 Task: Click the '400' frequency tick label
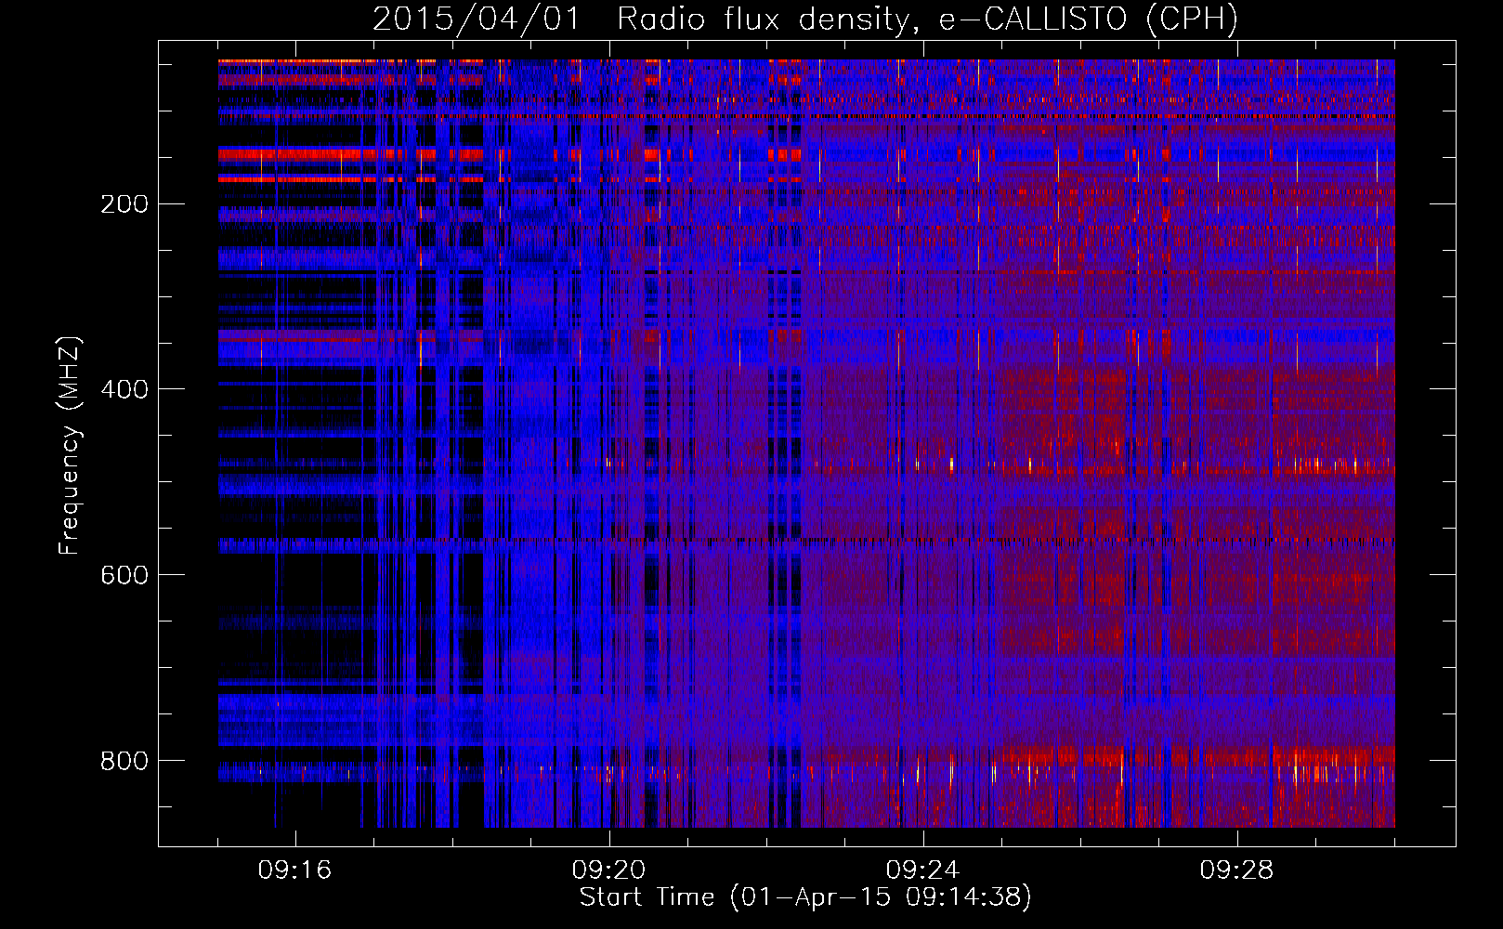pos(124,389)
